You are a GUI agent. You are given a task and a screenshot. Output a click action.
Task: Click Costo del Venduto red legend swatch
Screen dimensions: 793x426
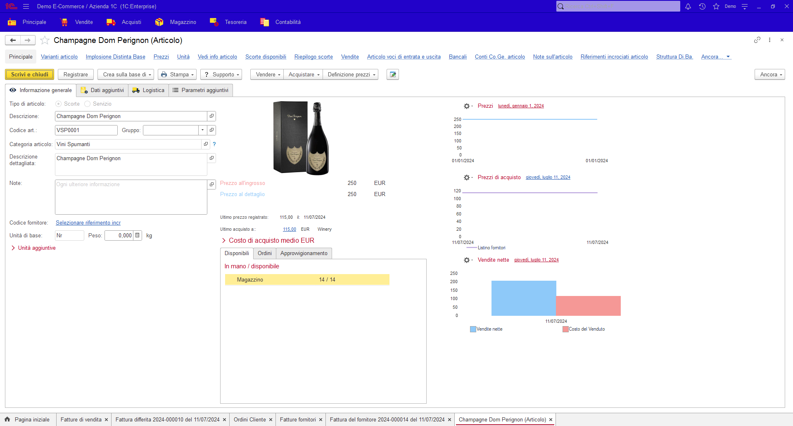click(x=565, y=329)
